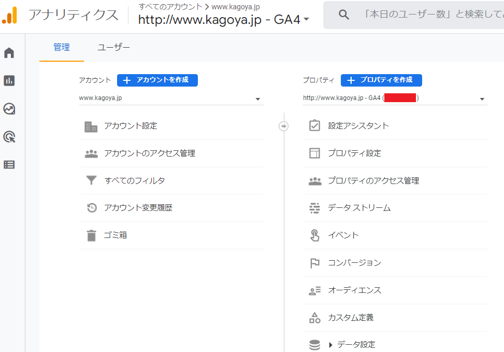This screenshot has width=504, height=352.
Task: Click the プロパティを作成 button
Action: pos(381,80)
